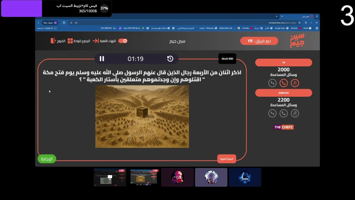Open the خرائط Google bookmark

[x=282, y=28]
